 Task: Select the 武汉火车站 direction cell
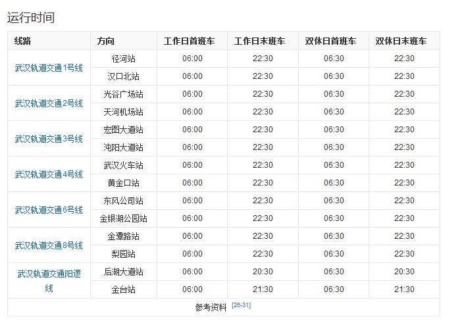point(124,165)
